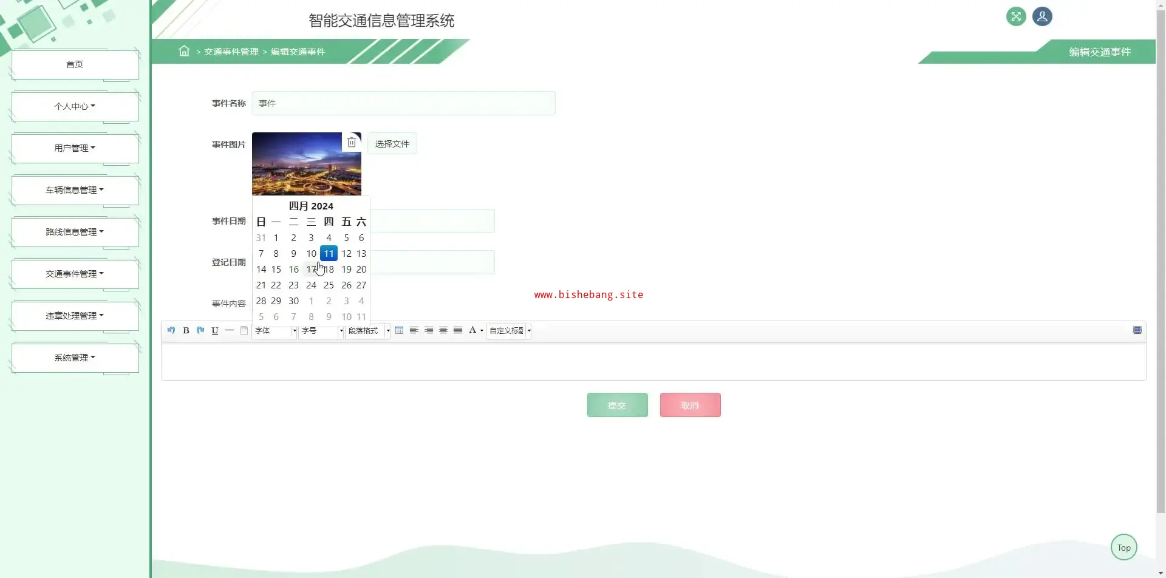
Task: Insert a table in the editor
Action: (399, 330)
